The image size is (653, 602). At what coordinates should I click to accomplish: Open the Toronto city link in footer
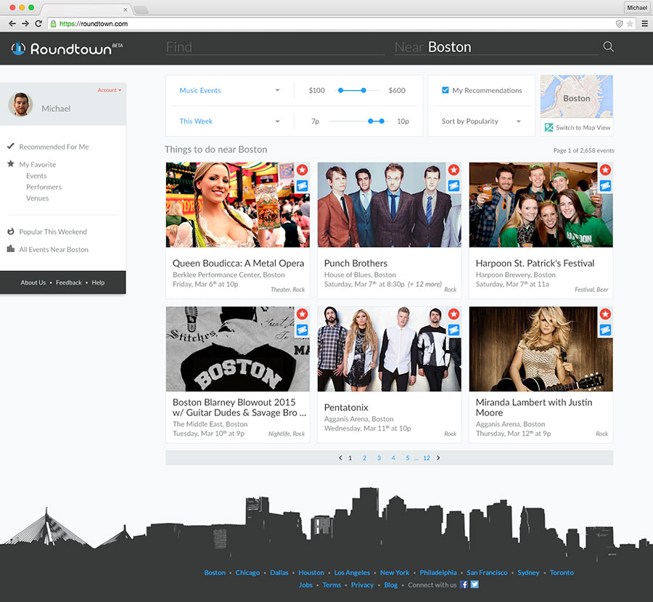click(562, 572)
